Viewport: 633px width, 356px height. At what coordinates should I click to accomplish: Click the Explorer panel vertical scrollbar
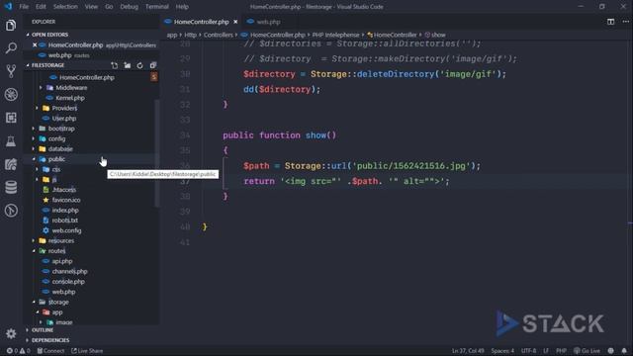[157, 153]
